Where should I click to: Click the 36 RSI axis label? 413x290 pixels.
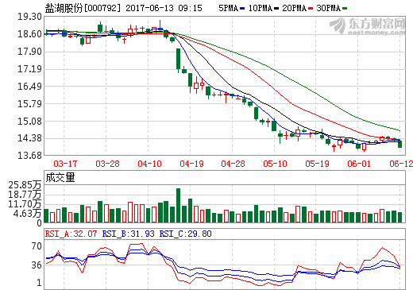click(37, 265)
